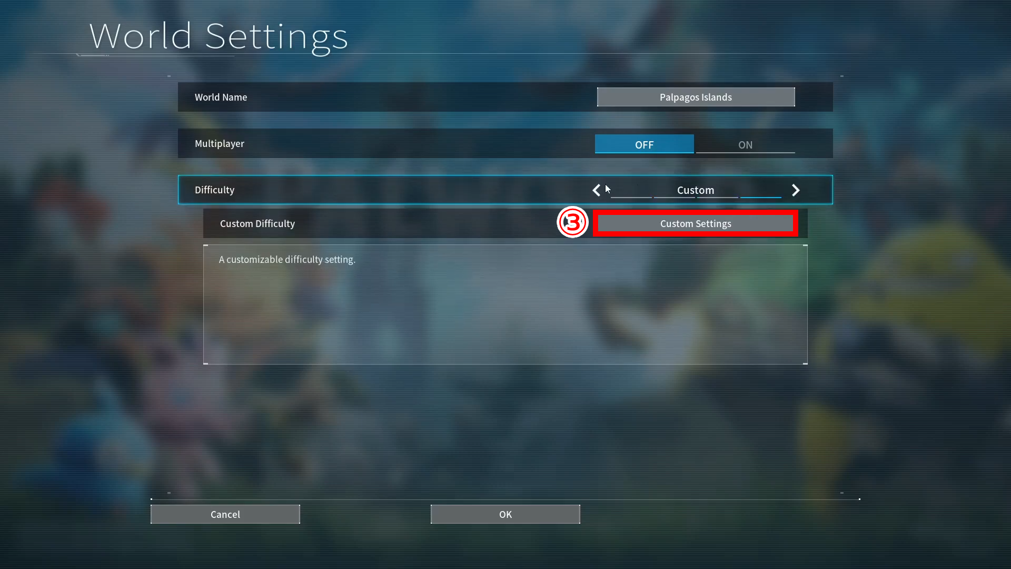Confirm settings with OK
Screen dimensions: 1011x569
pos(504,514)
